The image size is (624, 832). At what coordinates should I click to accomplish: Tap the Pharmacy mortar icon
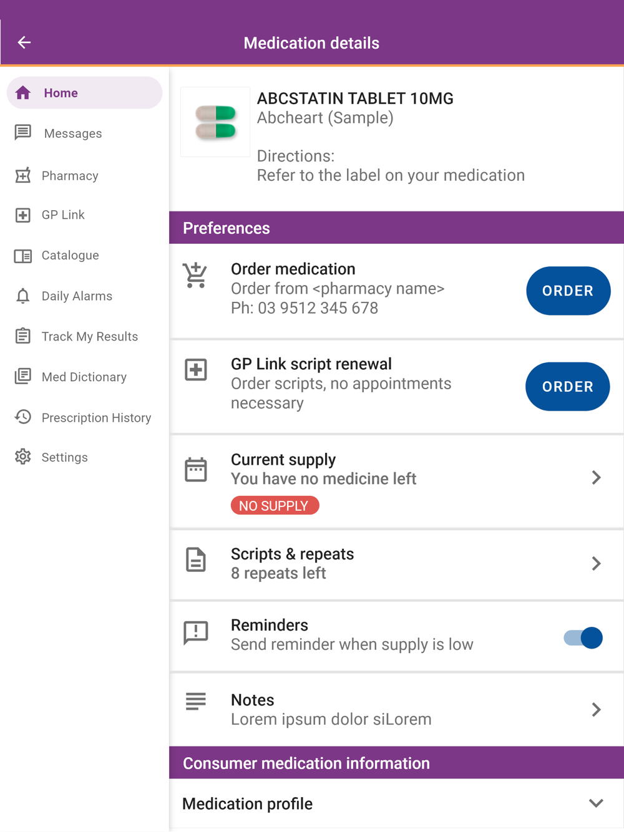point(23,175)
